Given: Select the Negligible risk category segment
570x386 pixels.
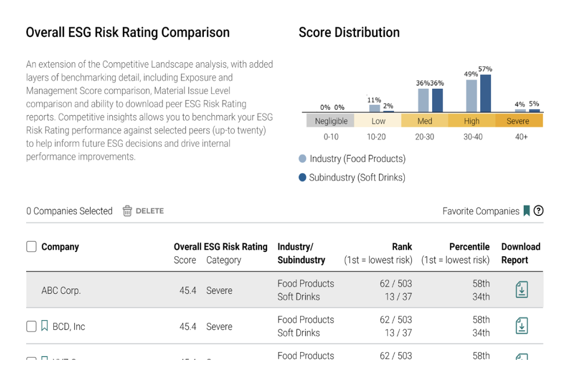Looking at the screenshot, I should pyautogui.click(x=331, y=121).
